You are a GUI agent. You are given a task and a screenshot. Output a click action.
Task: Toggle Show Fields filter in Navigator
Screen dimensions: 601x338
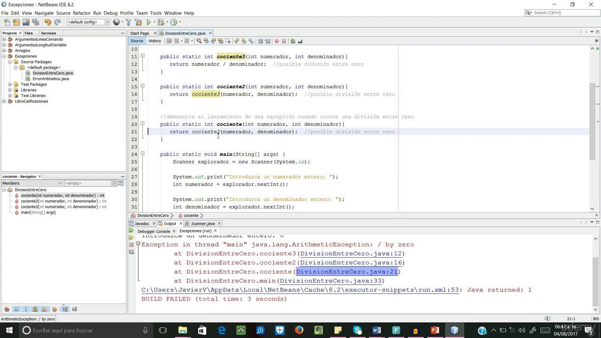(x=16, y=309)
